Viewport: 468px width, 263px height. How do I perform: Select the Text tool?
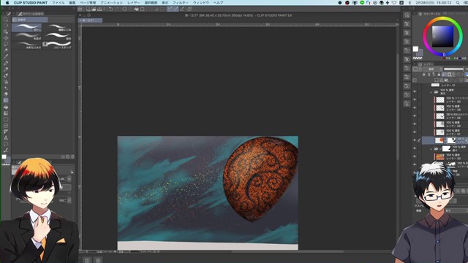click(6, 138)
